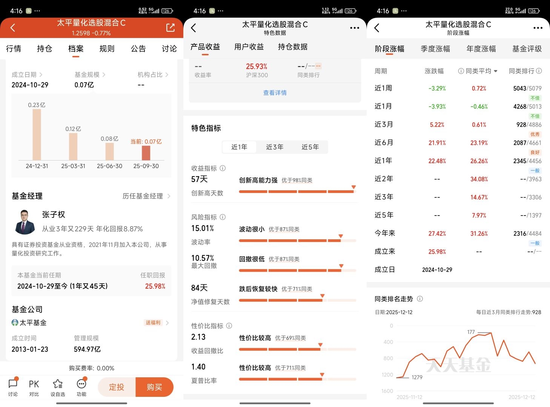Switch to 产品收益 tab
Screen dimensions: 550x407
205,47
